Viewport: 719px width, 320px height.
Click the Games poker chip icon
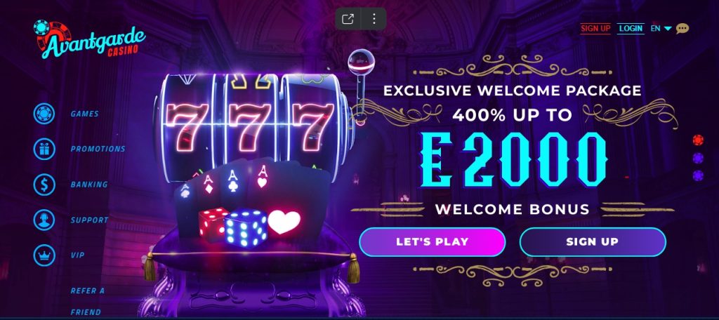[44, 114]
